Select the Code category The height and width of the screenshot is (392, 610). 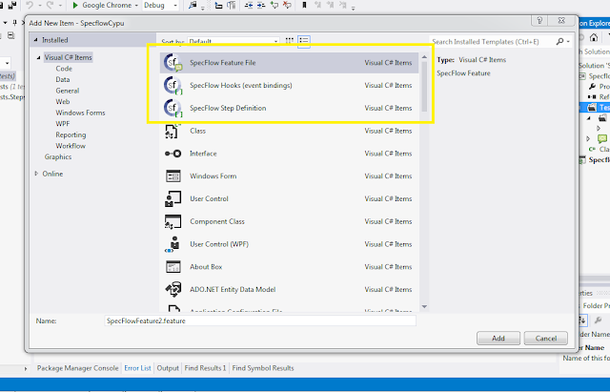(64, 69)
